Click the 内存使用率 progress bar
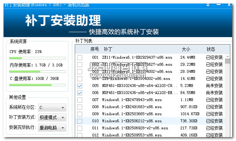Image resolution: width=236 pixels, height=141 pixels. (37, 71)
